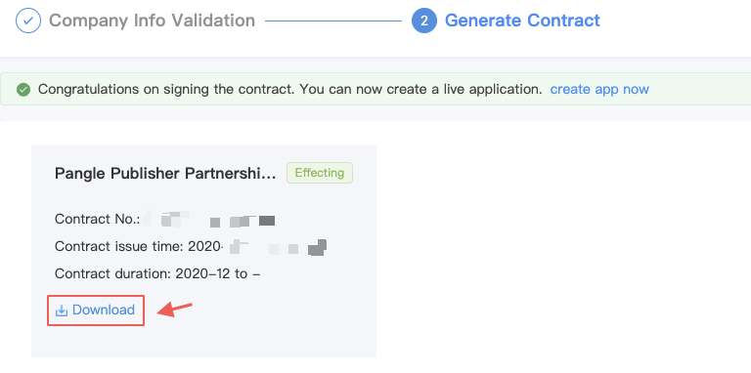Click the completed step checkmark circle icon
This screenshot has height=373, width=751.
pos(28,21)
